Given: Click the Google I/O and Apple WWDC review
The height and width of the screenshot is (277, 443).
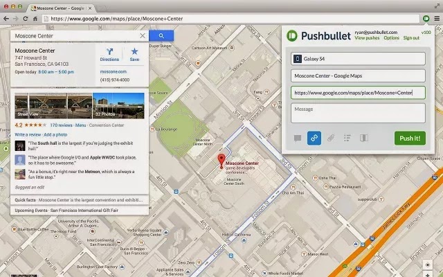Looking at the screenshot, I should pyautogui.click(x=82, y=160).
